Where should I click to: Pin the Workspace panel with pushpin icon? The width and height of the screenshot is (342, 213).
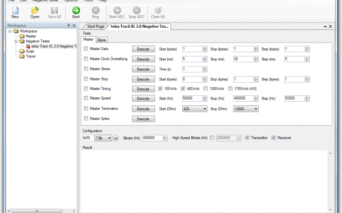point(68,26)
